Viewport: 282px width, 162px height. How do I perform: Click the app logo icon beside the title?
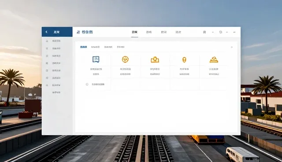(78, 32)
